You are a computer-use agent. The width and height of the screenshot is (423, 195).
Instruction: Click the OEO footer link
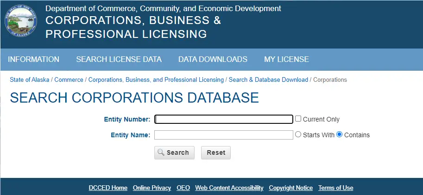183,188
